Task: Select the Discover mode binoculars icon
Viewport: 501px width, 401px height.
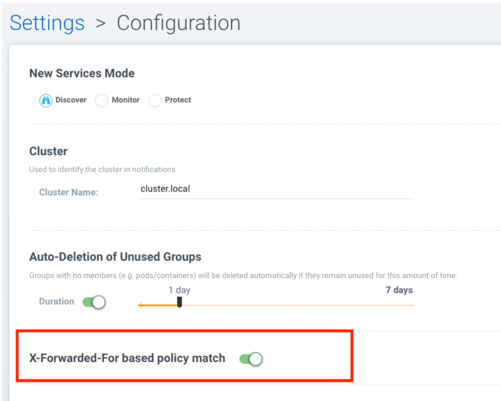Action: coord(46,100)
